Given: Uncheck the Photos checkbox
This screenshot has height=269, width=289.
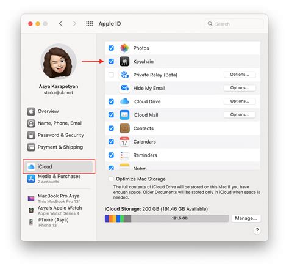Looking at the screenshot, I should click(x=111, y=48).
